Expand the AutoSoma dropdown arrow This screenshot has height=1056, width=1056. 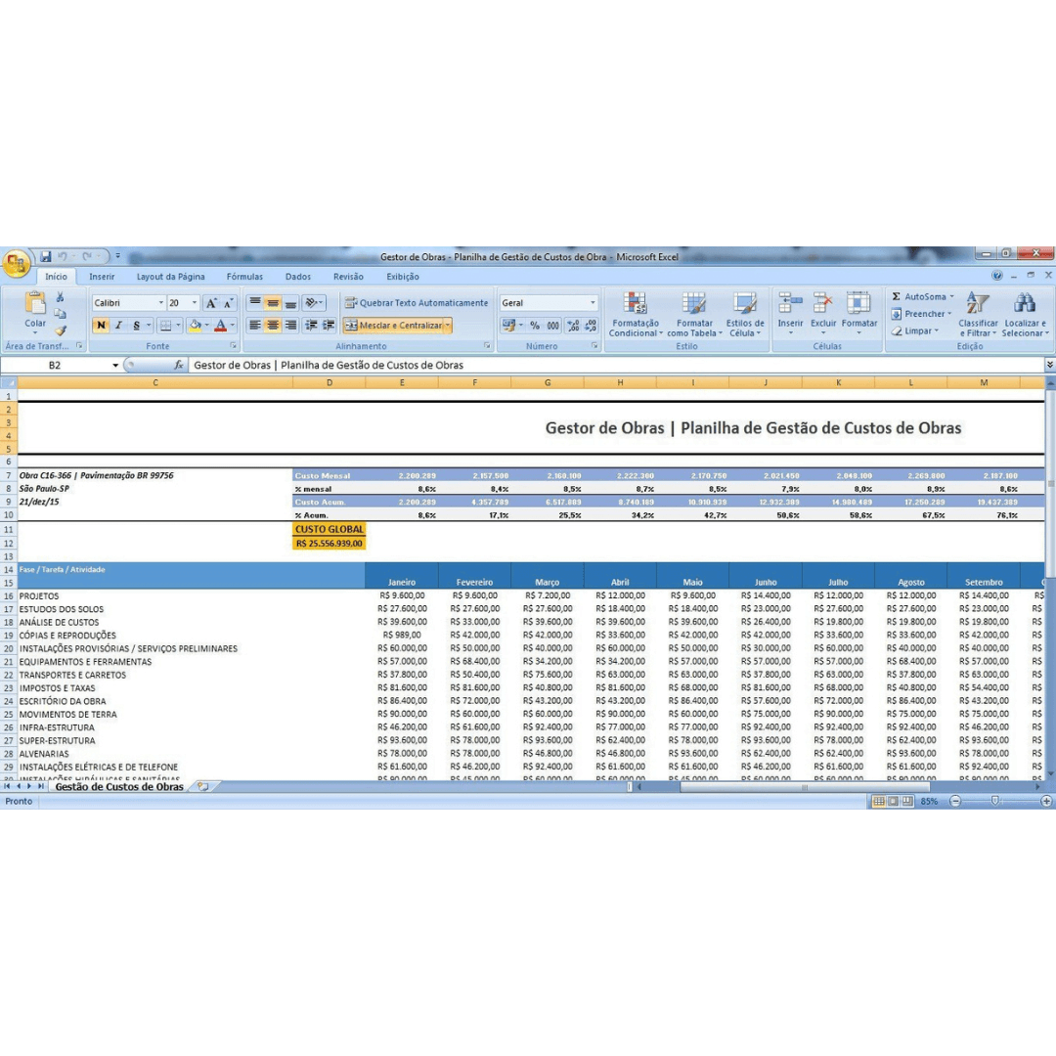click(951, 296)
